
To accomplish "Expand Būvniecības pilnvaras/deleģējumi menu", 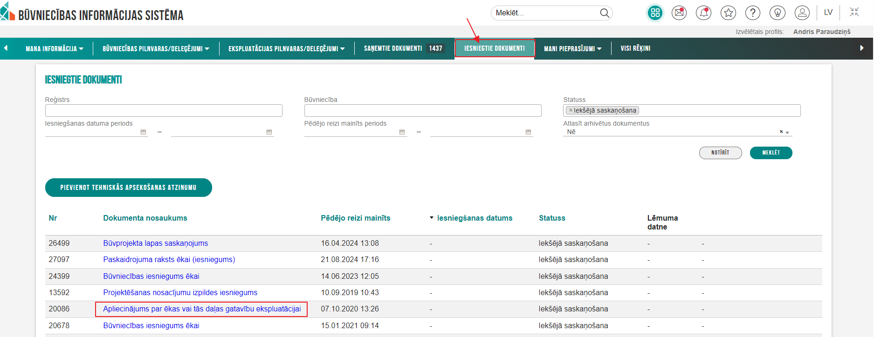I will pos(156,48).
